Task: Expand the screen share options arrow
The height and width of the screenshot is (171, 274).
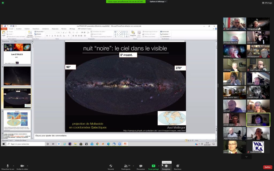Action: pyautogui.click(x=159, y=166)
